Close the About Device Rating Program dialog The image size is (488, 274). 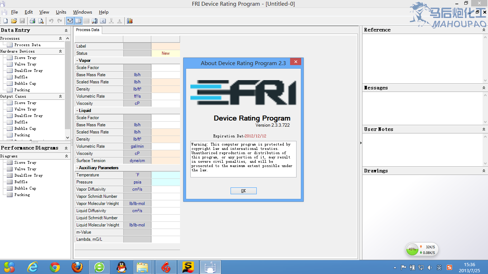tap(296, 62)
